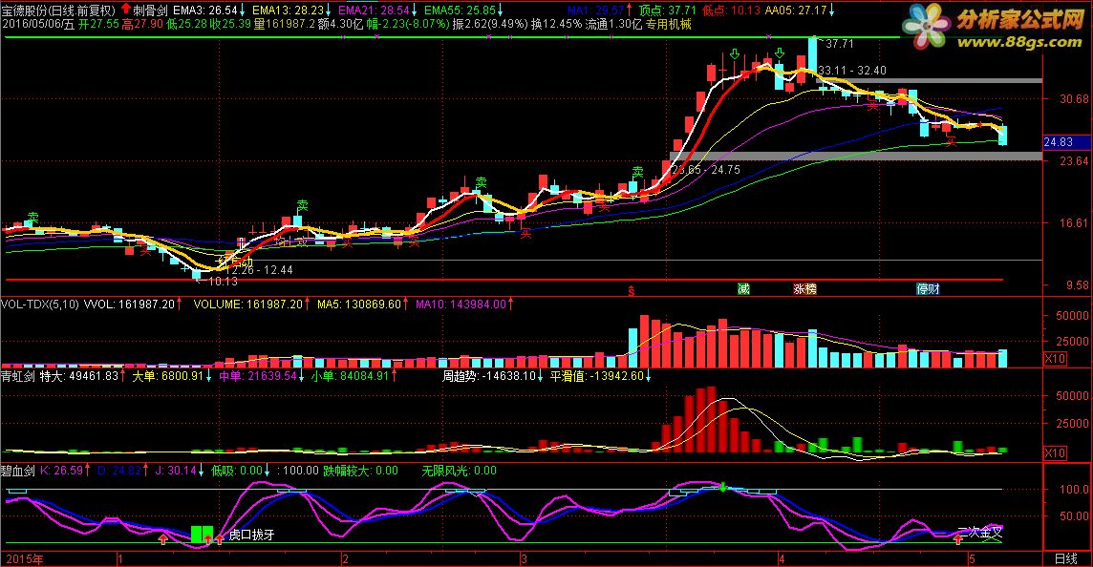Click the volume MA10: 143984.00 value
The height and width of the screenshot is (567, 1093).
click(461, 304)
